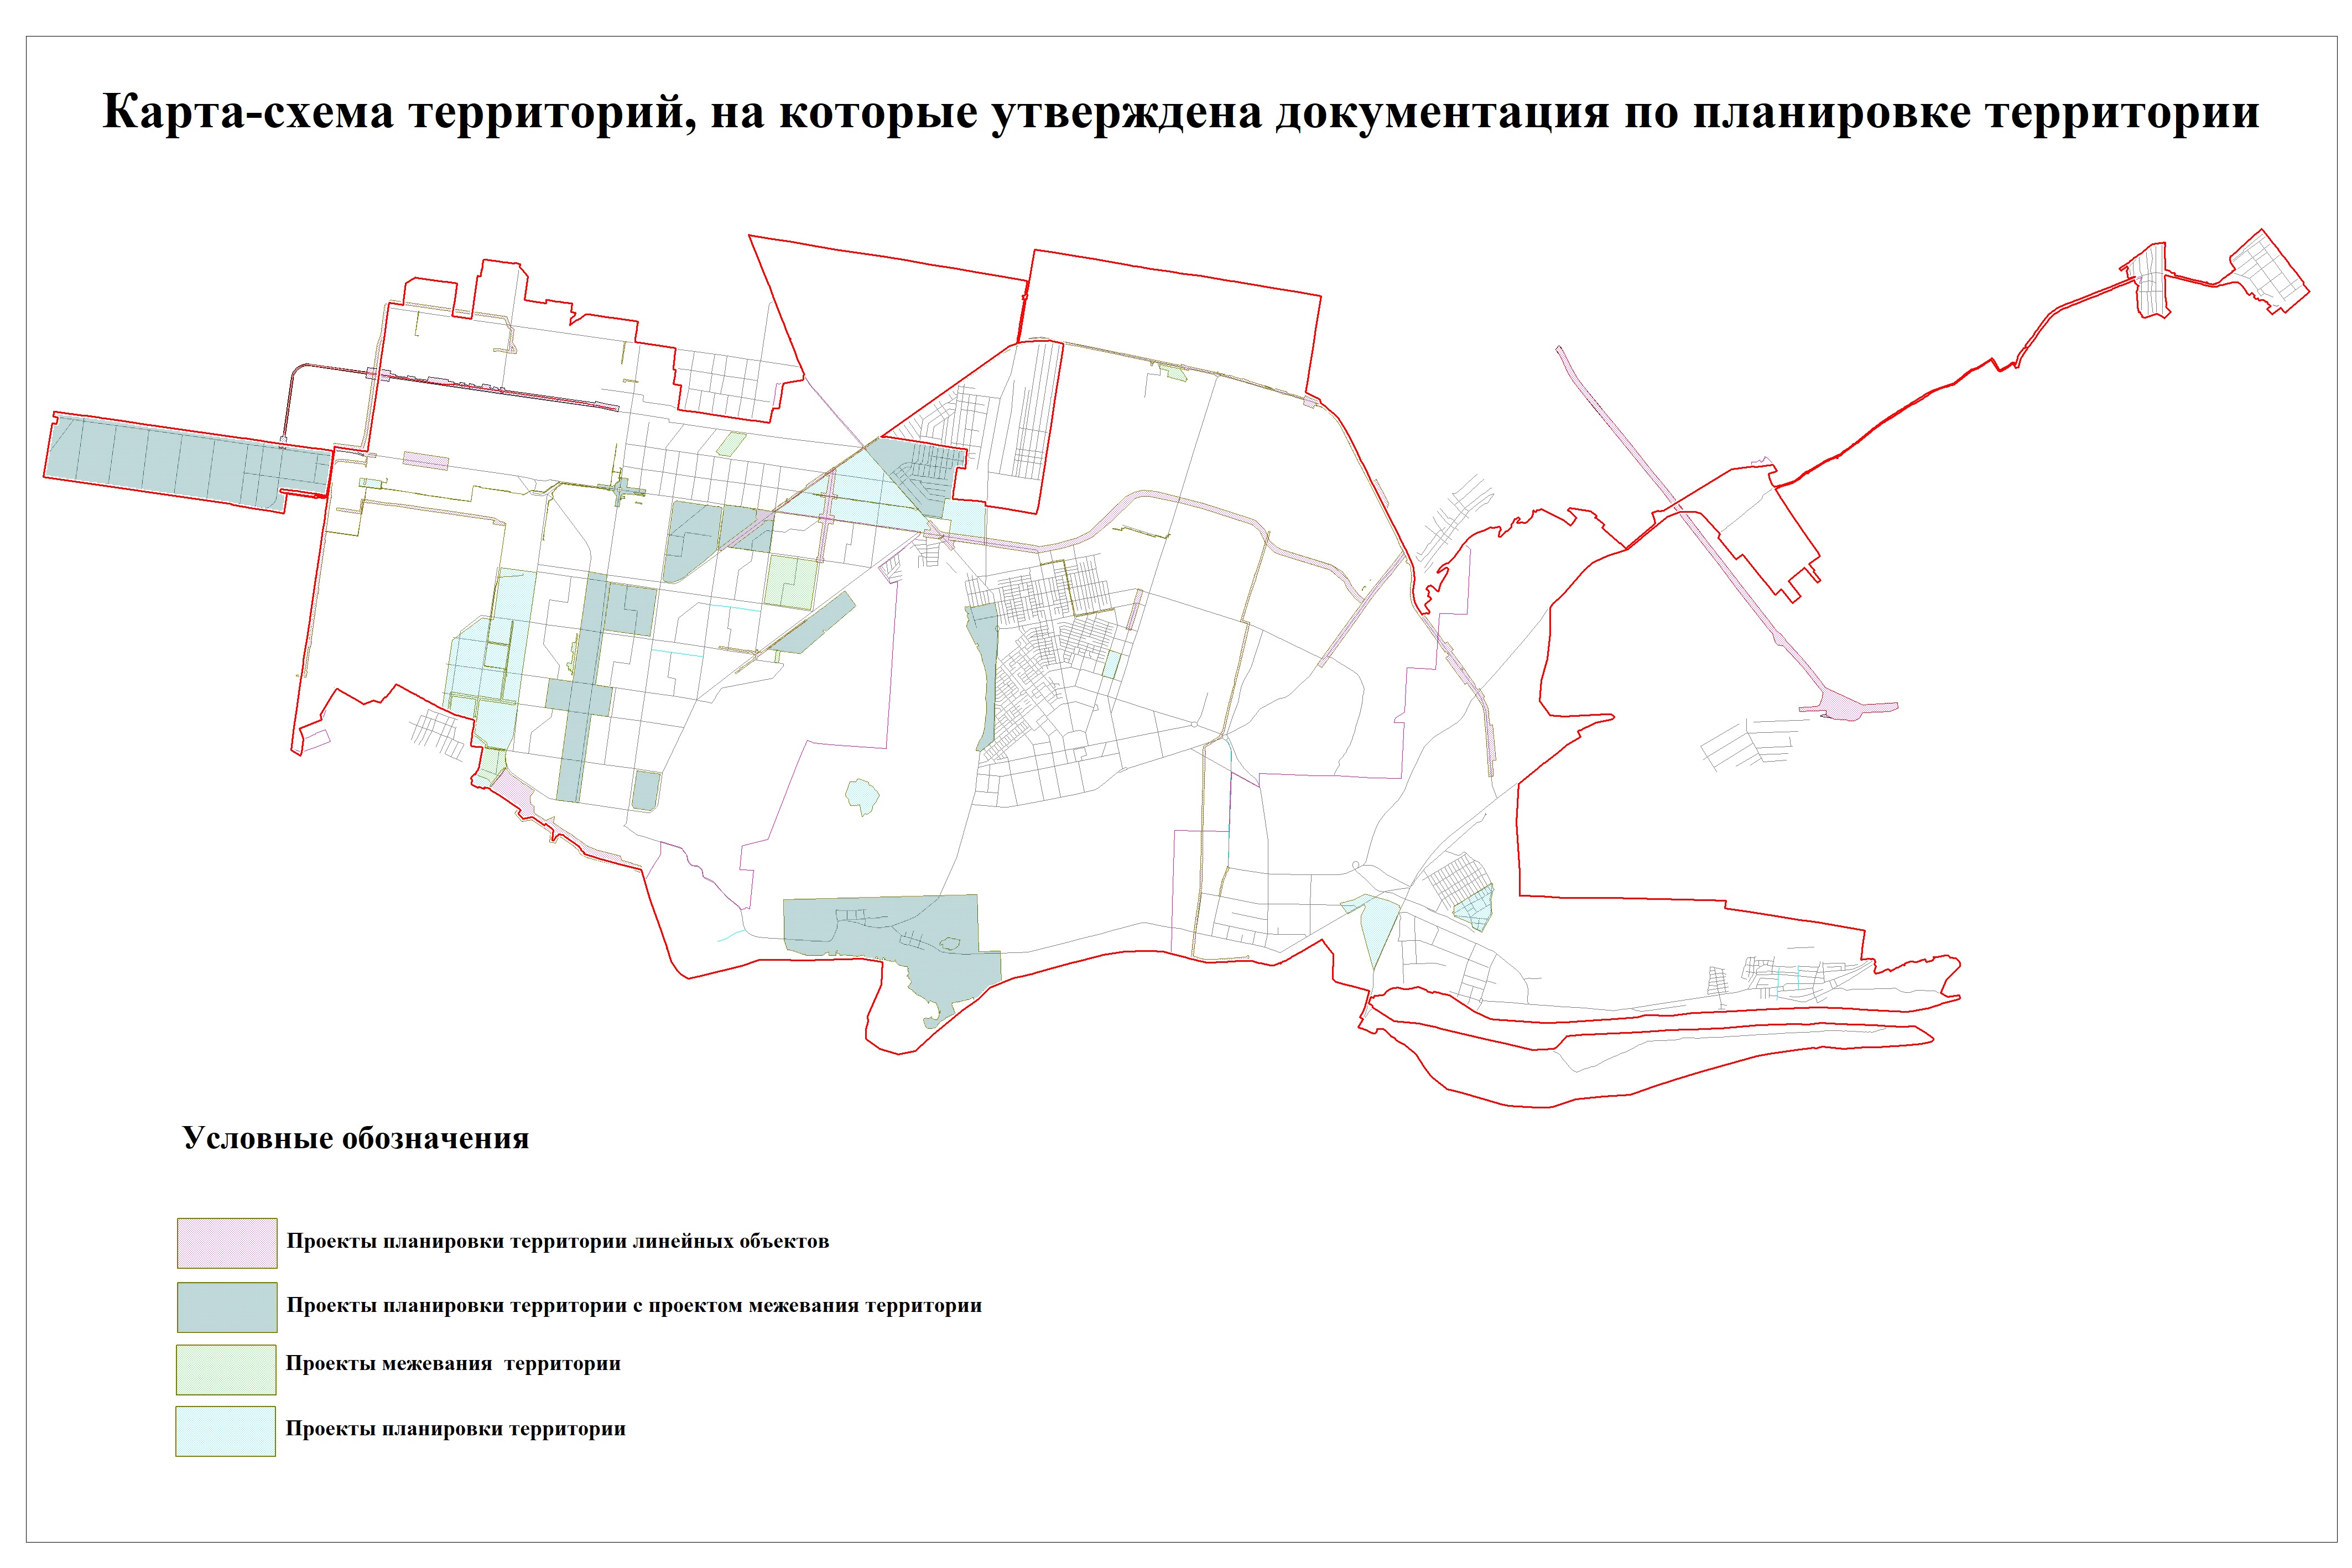Select label 'Проекты планировки территории с проектом межевания территории'
This screenshot has width=2352, height=1568.
point(634,1306)
